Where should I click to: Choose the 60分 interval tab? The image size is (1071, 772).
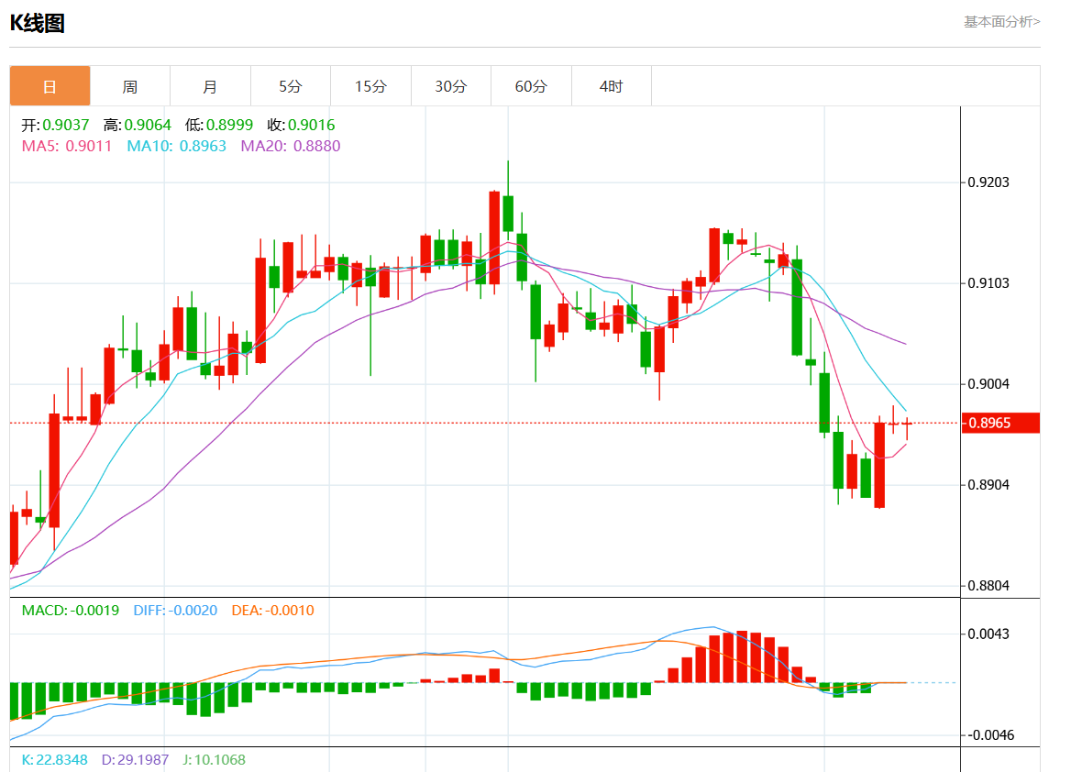pyautogui.click(x=531, y=86)
